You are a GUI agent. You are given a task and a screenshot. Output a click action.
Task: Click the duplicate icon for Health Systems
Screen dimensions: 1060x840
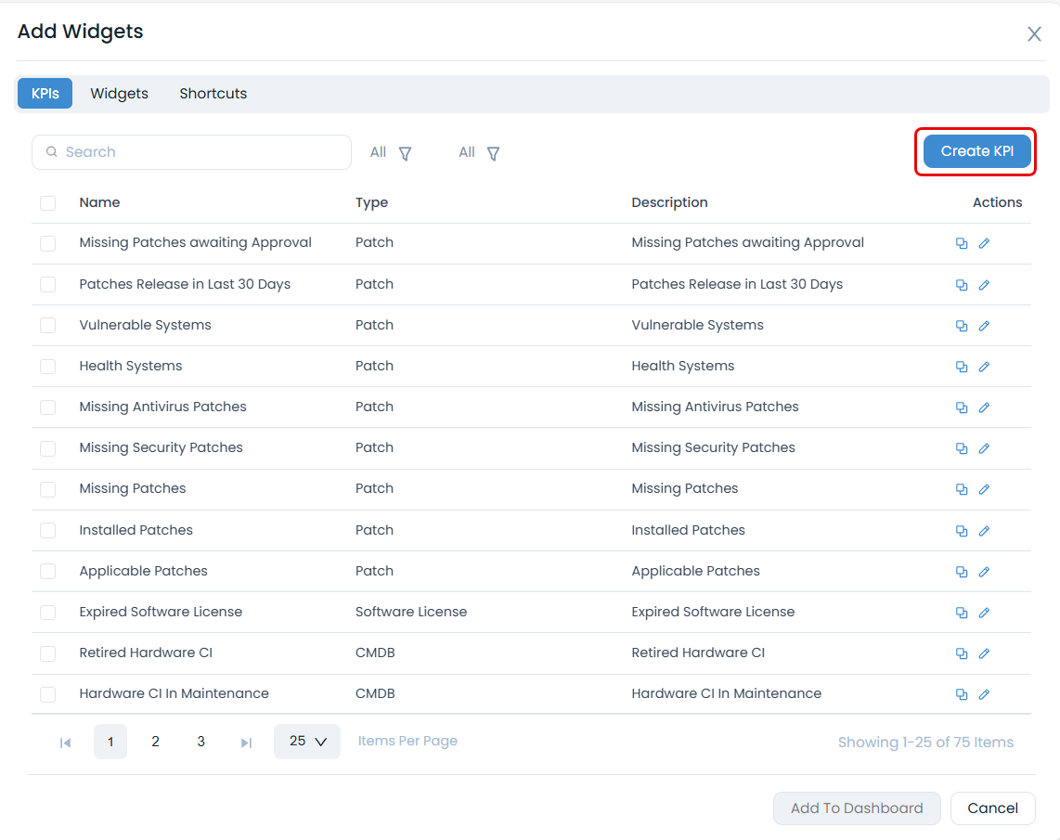pos(962,366)
